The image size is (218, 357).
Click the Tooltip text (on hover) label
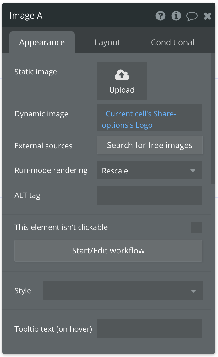[53, 329]
